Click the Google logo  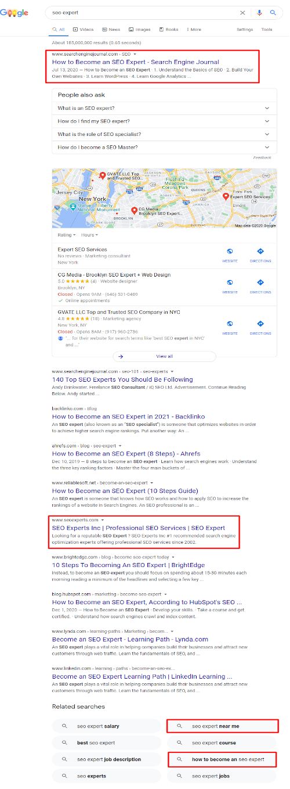coord(14,13)
